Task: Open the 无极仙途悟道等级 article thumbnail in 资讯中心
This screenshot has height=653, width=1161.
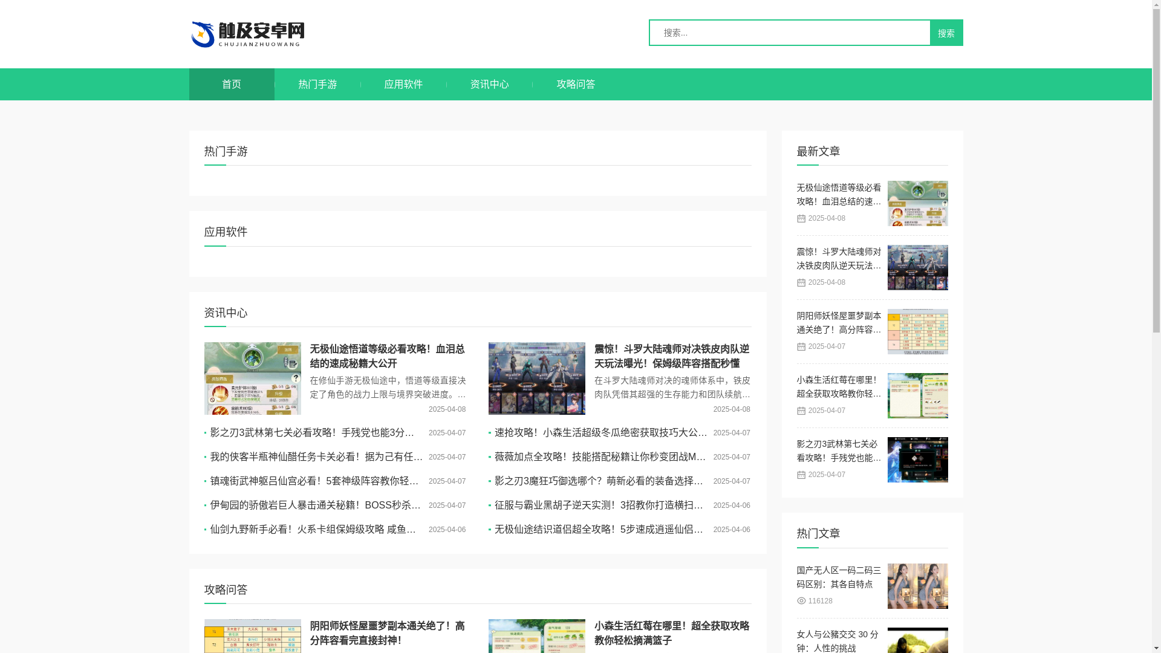Action: click(253, 378)
